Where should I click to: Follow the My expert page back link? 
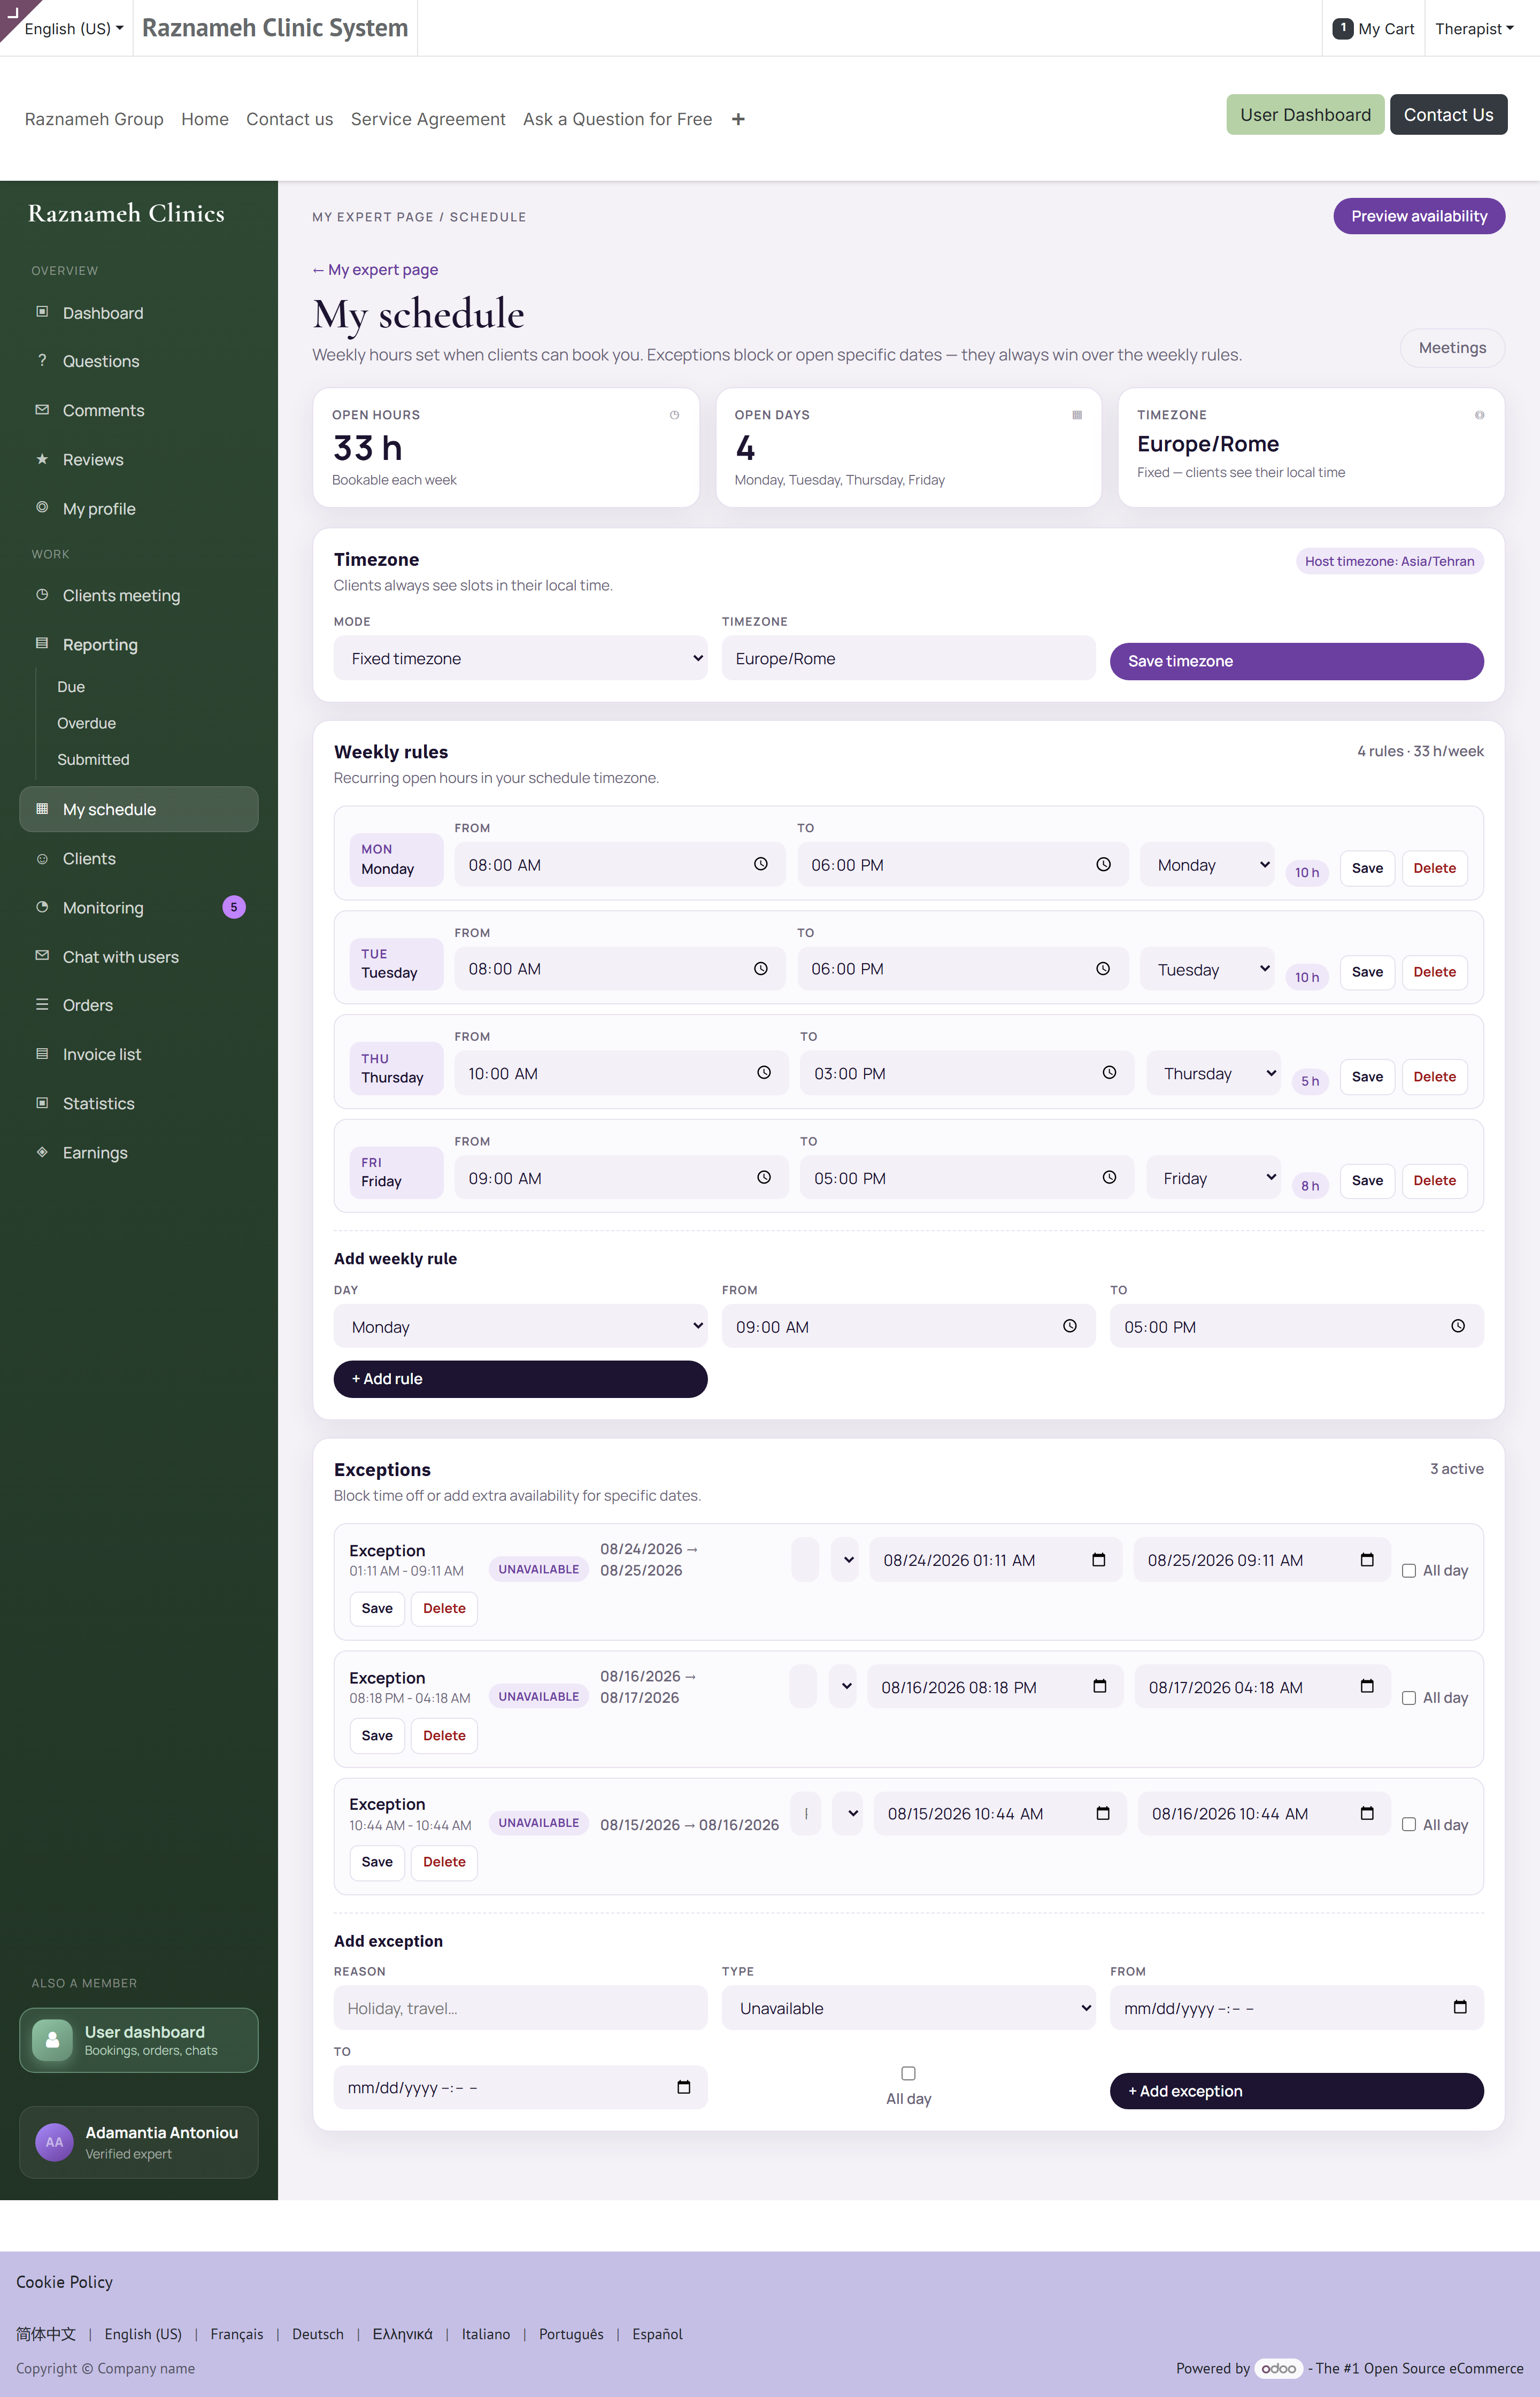[375, 269]
